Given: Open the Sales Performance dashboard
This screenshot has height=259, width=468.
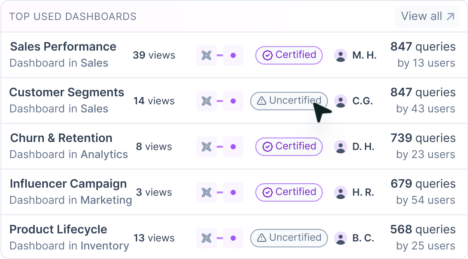Looking at the screenshot, I should (63, 47).
